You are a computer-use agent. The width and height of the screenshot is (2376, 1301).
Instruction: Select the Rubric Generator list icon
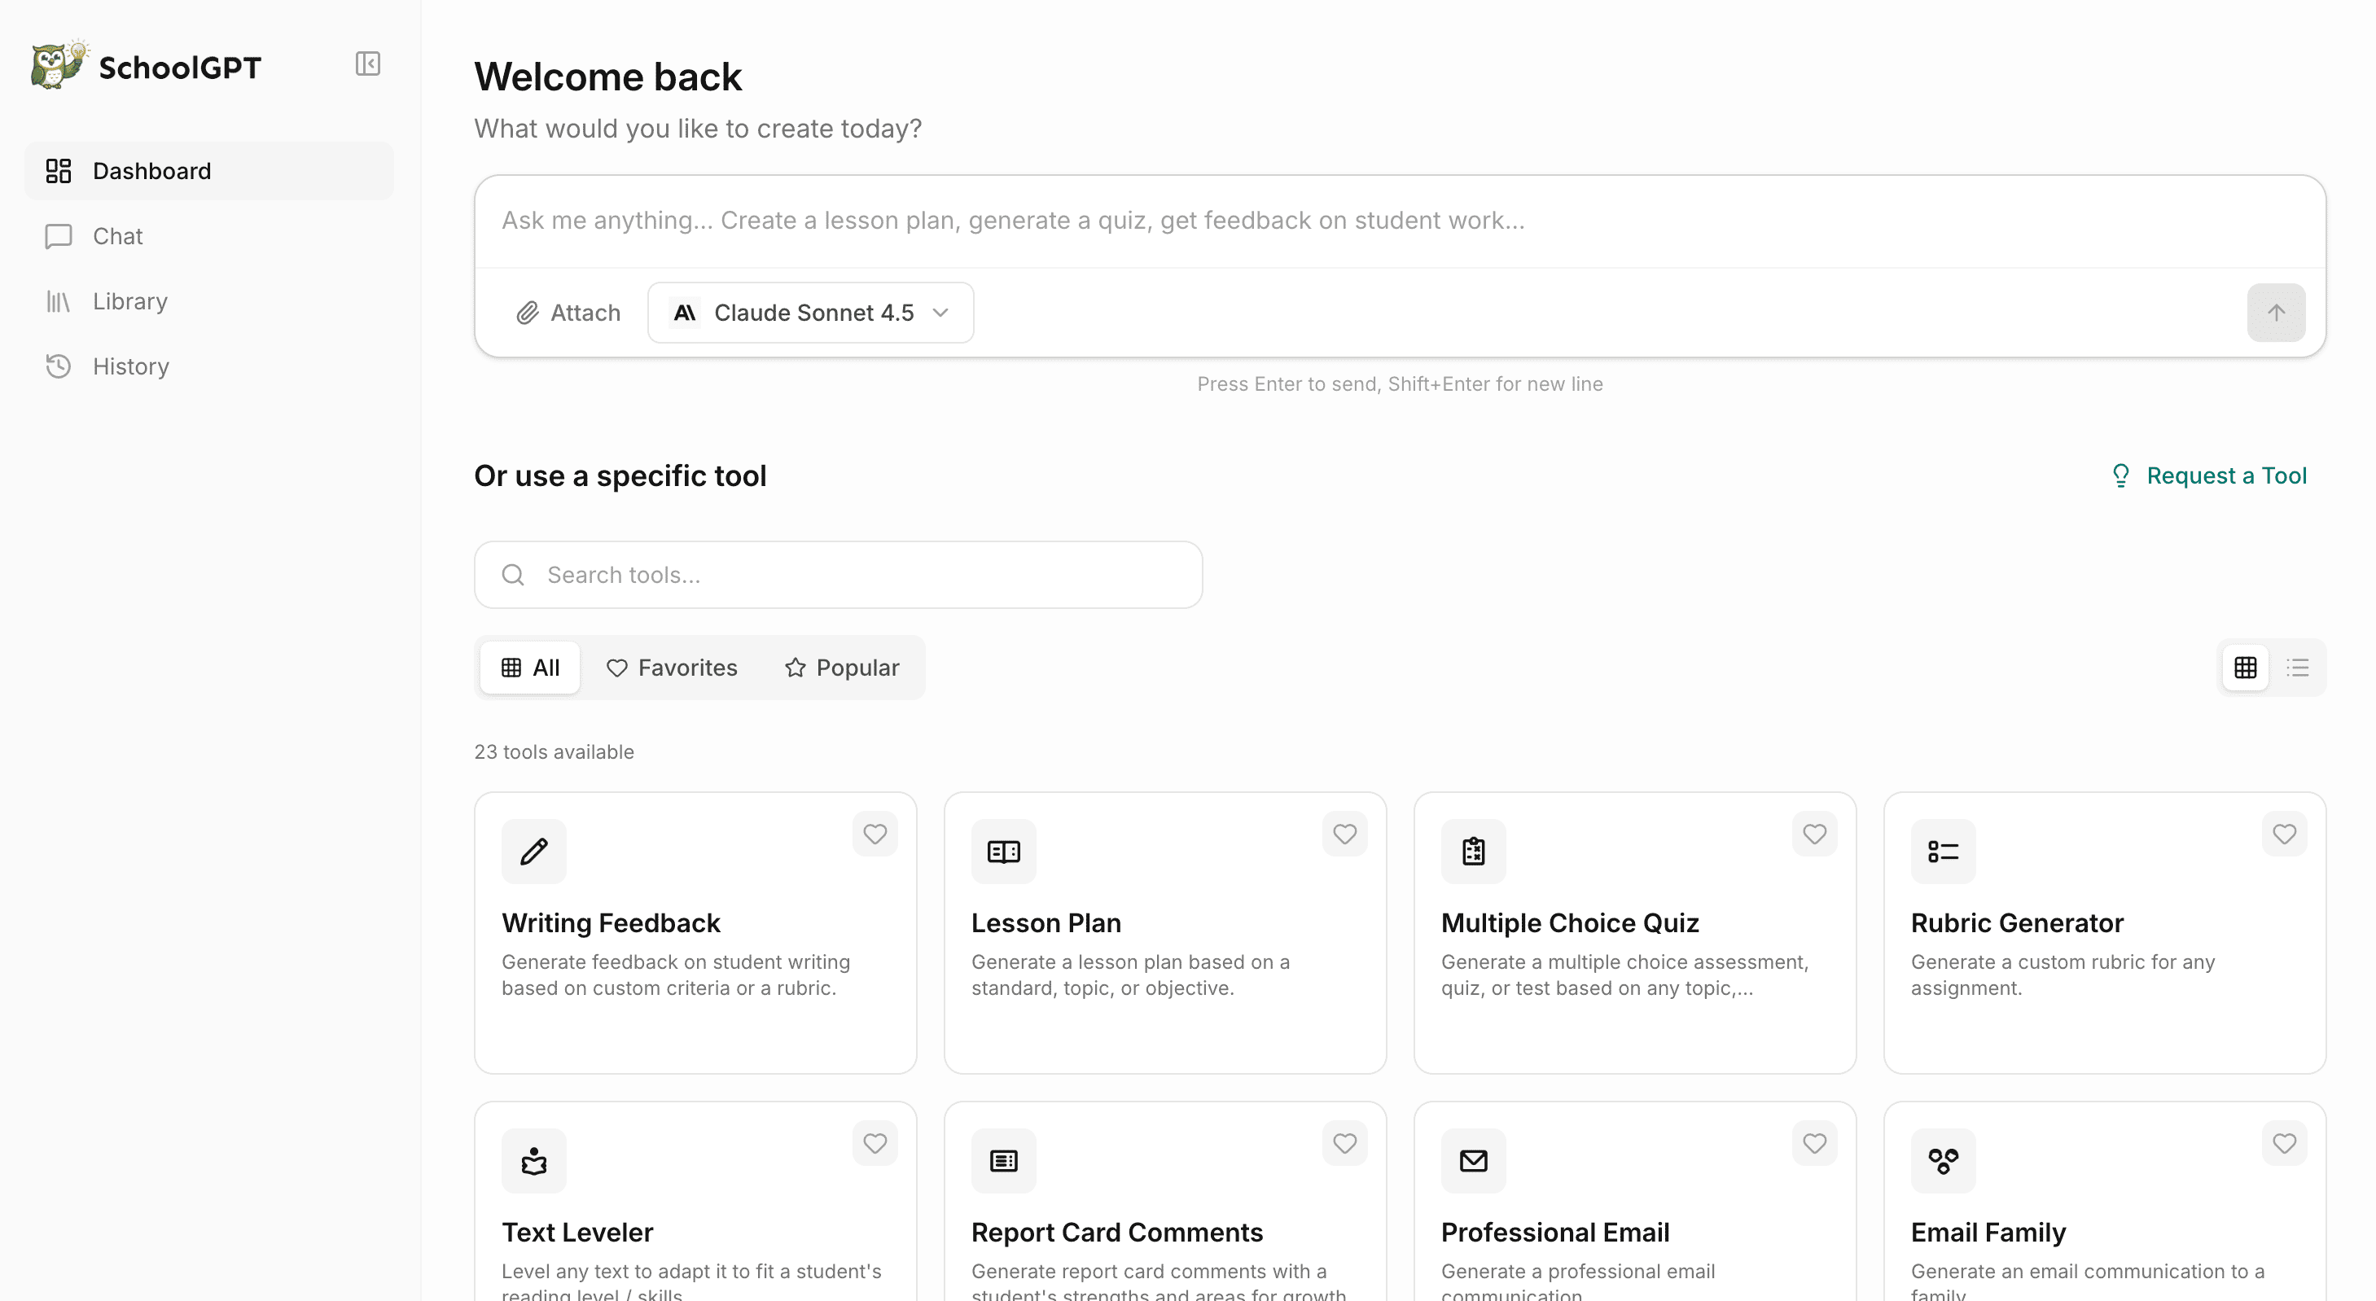[1943, 850]
